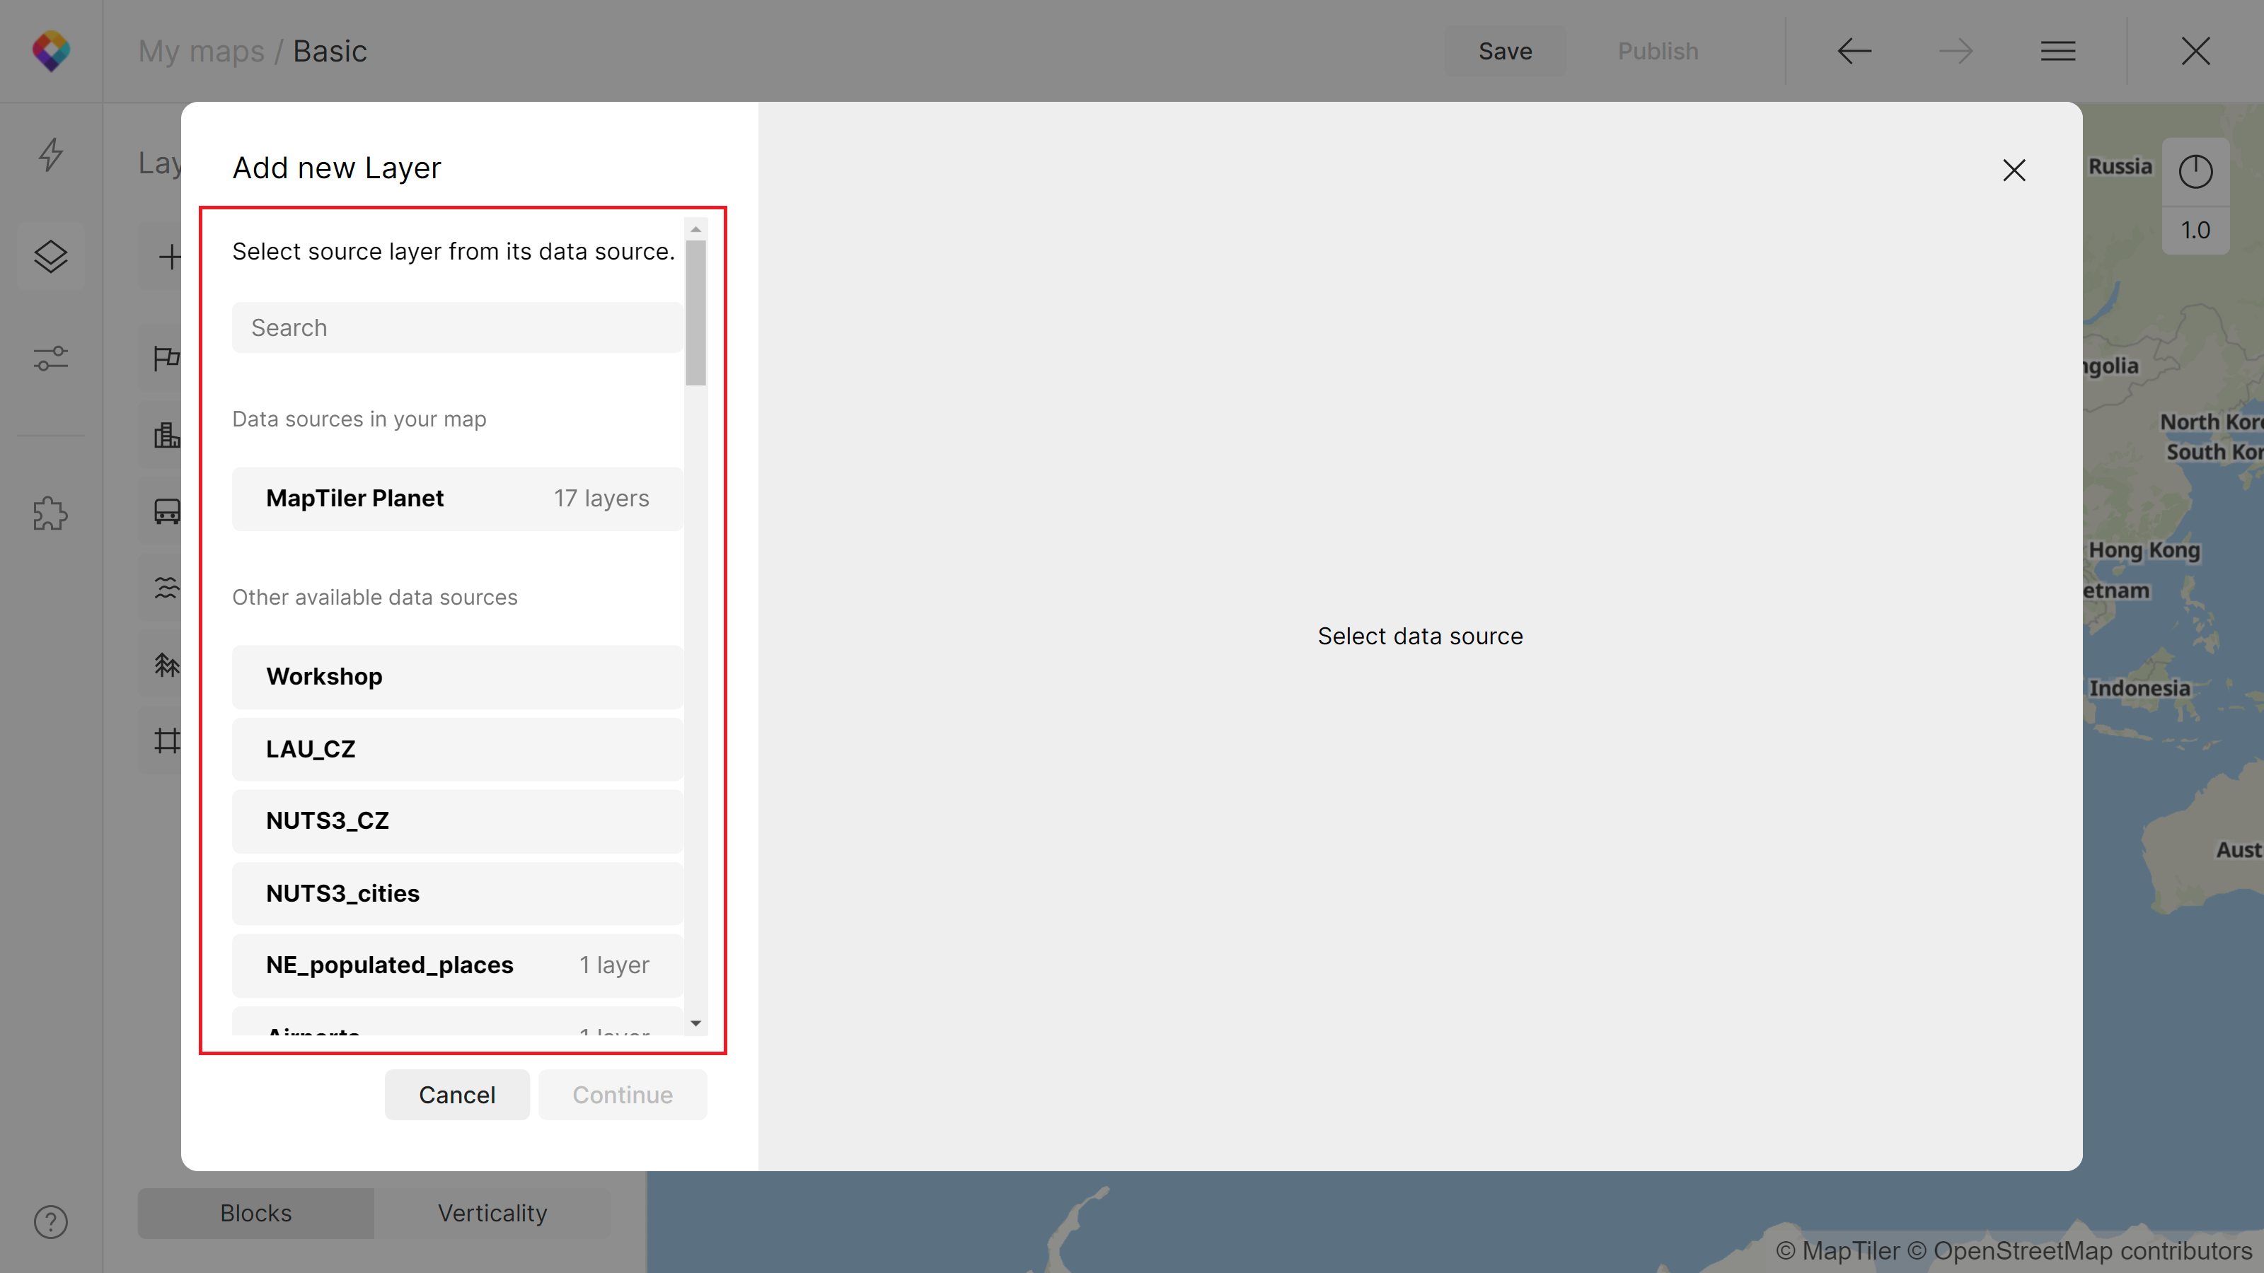The height and width of the screenshot is (1273, 2264).
Task: Open the hamburger menu icon
Action: point(2057,51)
